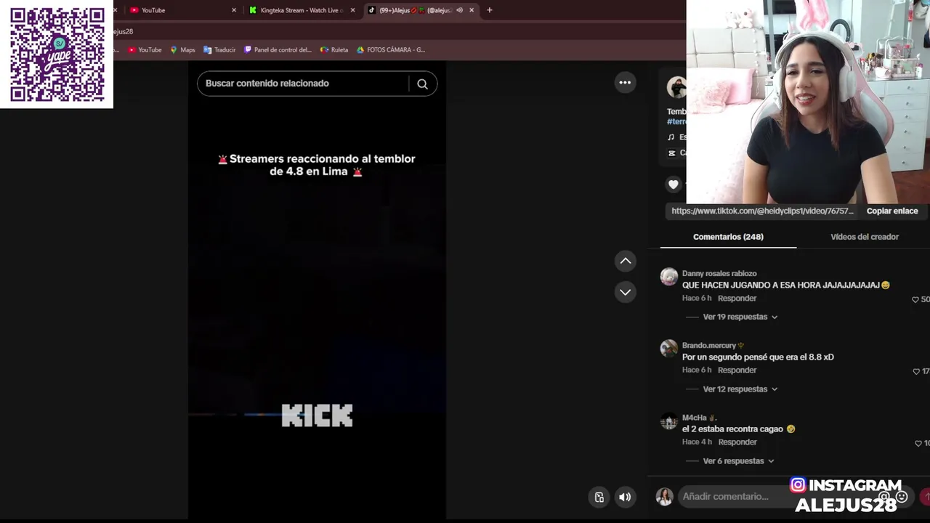Viewport: 930px width, 523px height.
Task: Click the Danny rosales rabiozo username
Action: coord(719,274)
